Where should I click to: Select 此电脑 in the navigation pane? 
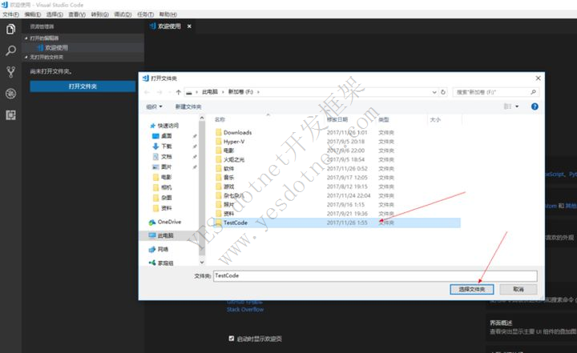pos(161,235)
